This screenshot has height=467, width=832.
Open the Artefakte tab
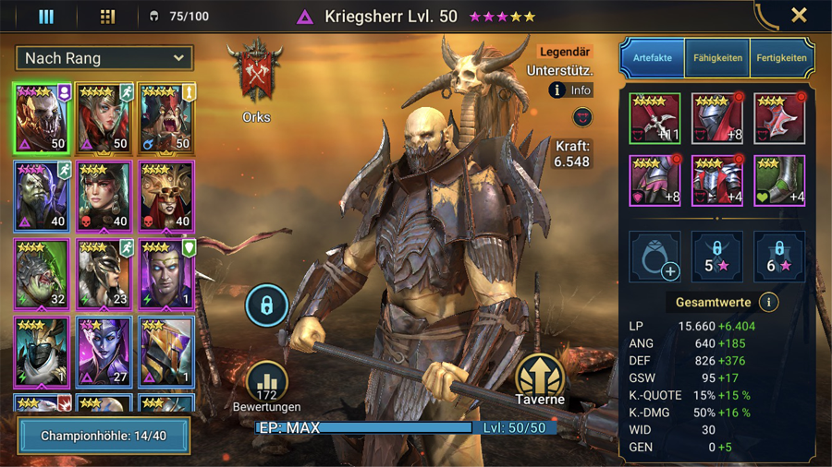click(x=652, y=58)
